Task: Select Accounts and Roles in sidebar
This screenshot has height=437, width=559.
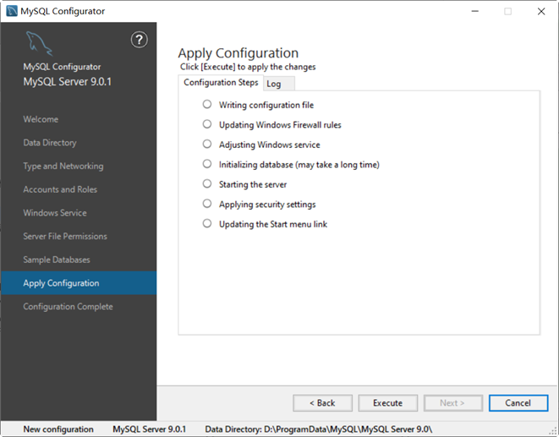Action: (60, 189)
